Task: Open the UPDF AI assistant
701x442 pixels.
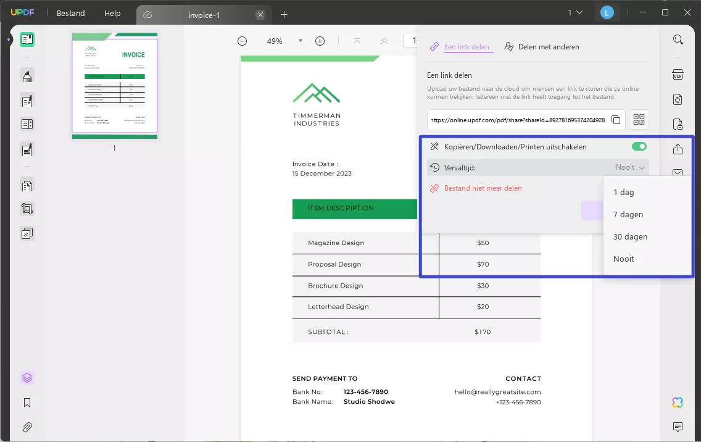Action: click(x=678, y=402)
